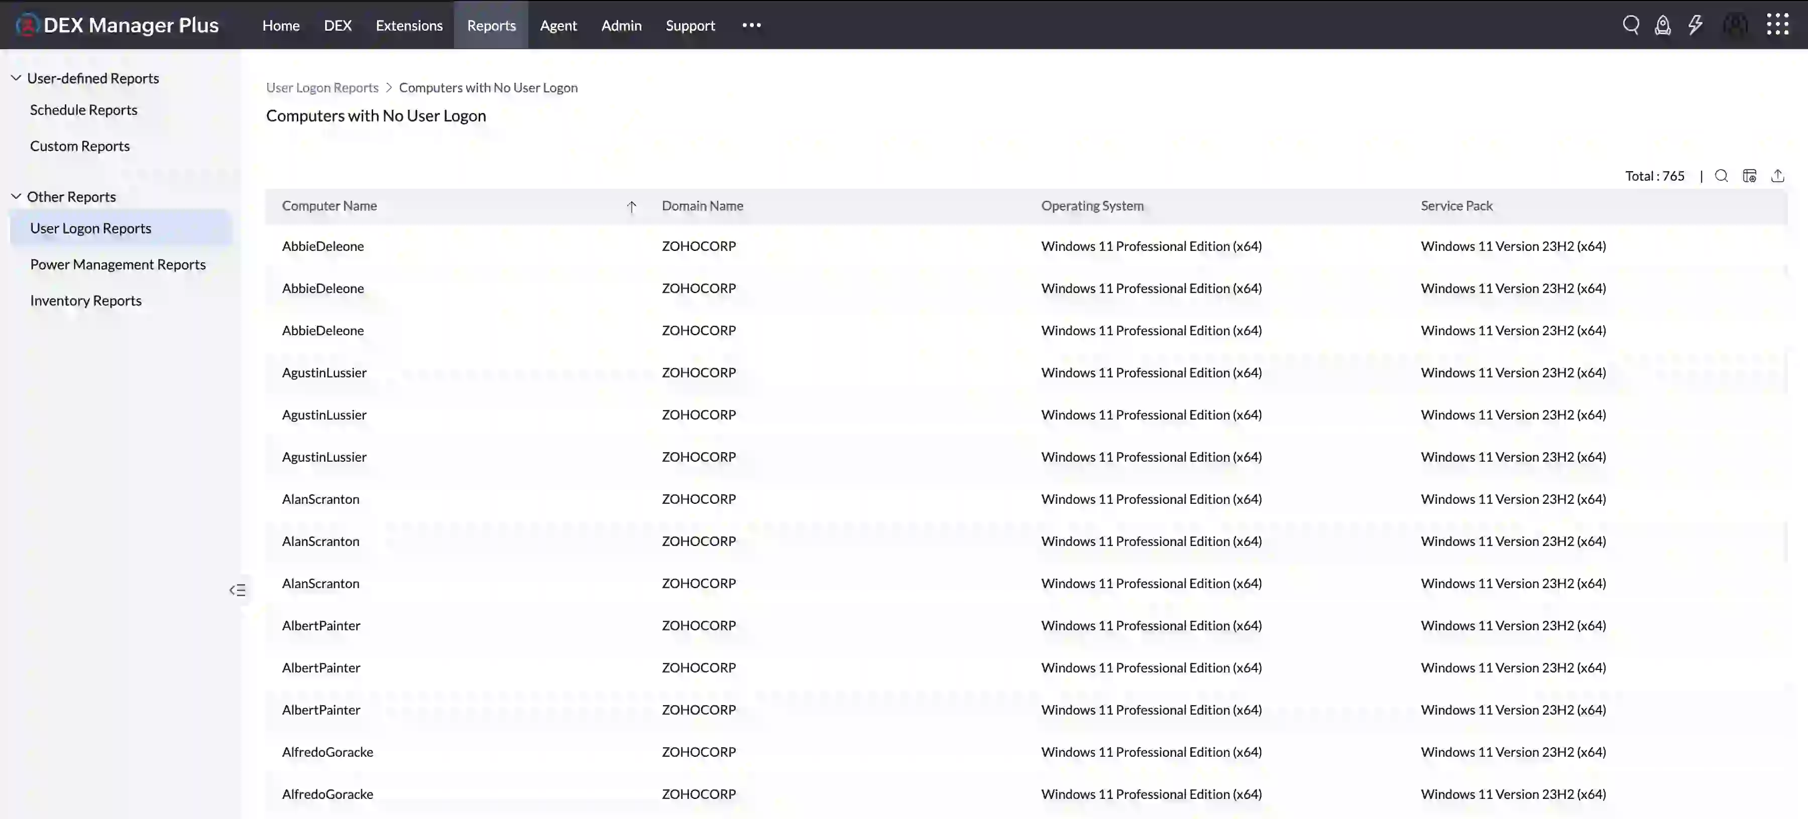Select the topmost AlbertPainter computer name

pos(321,625)
